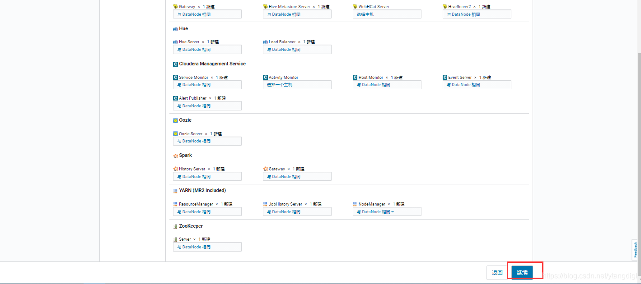
Task: Click the 继续 continue button
Action: (x=522, y=272)
